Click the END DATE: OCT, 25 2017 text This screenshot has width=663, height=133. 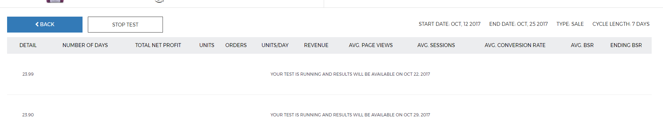click(x=518, y=24)
